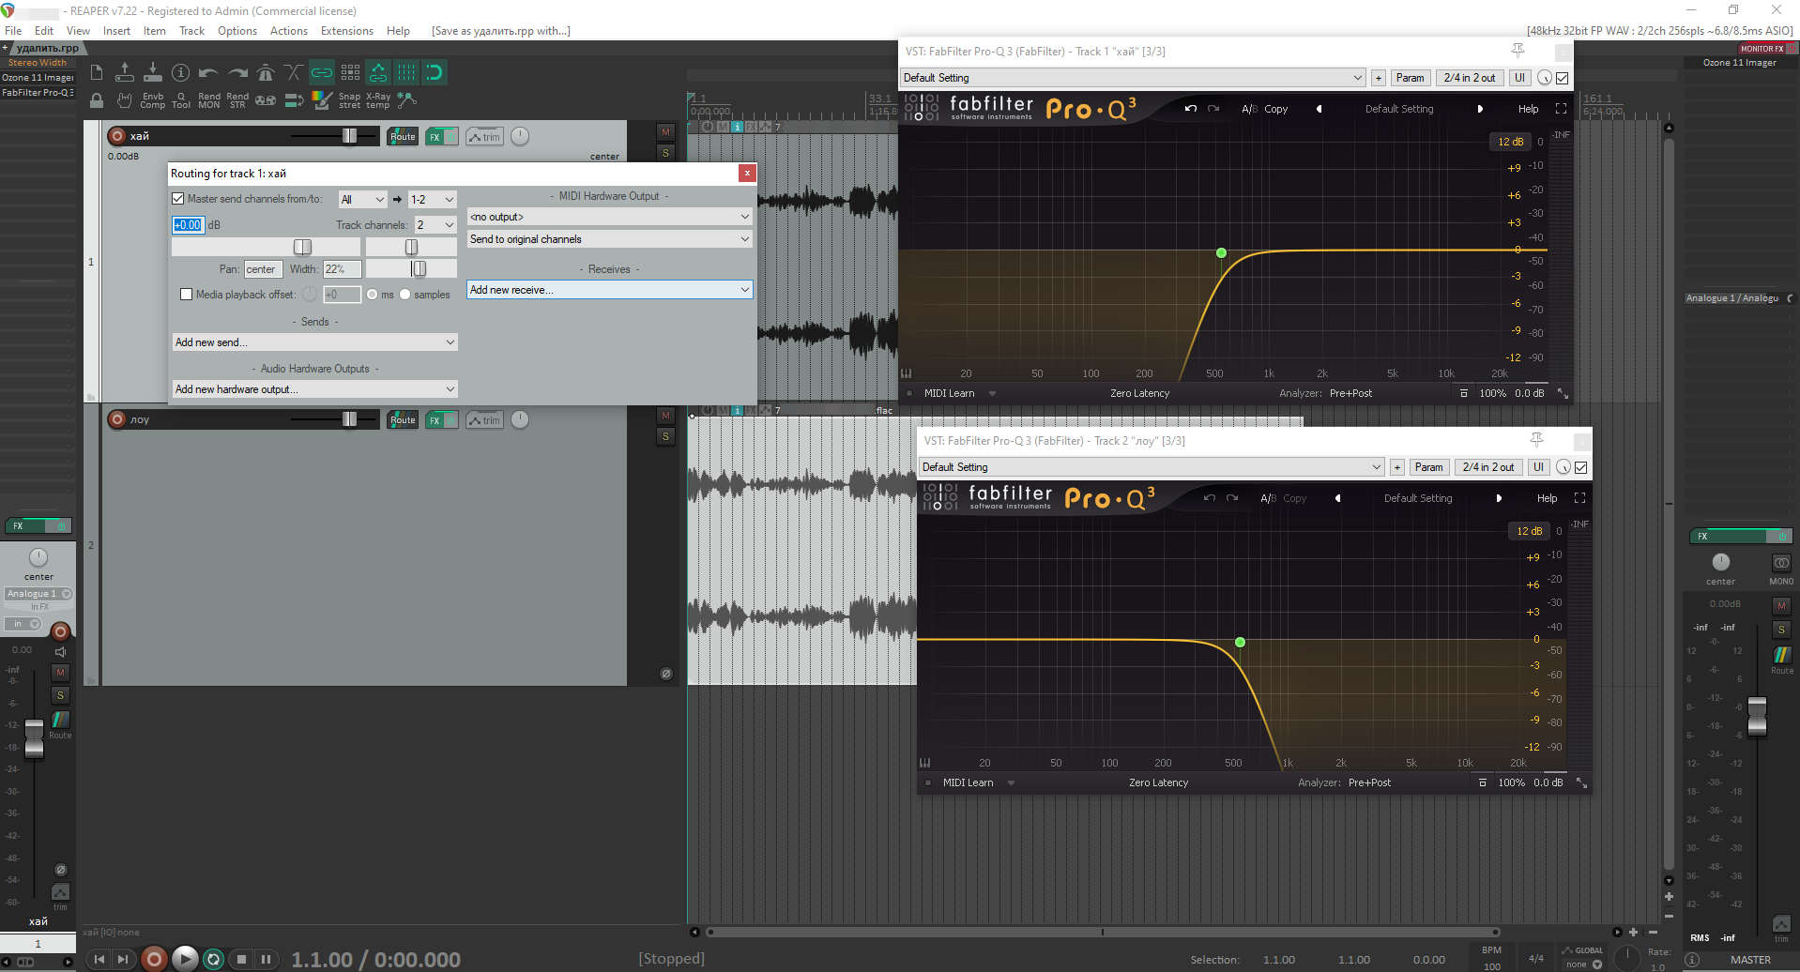1800x972 pixels.
Task: Mute the хай track in arrange view
Action: coord(665,132)
